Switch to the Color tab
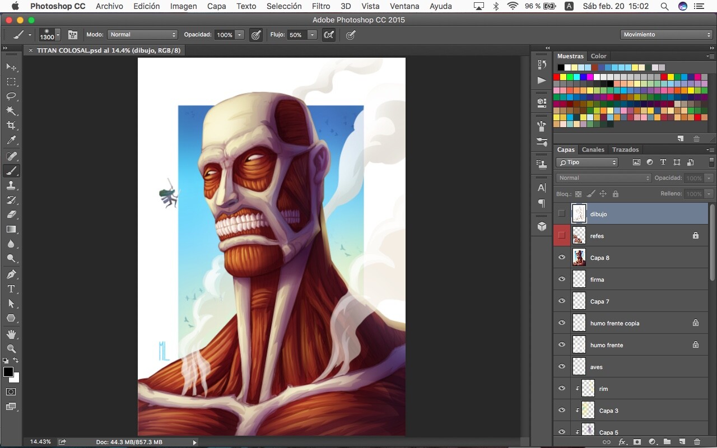 point(598,56)
